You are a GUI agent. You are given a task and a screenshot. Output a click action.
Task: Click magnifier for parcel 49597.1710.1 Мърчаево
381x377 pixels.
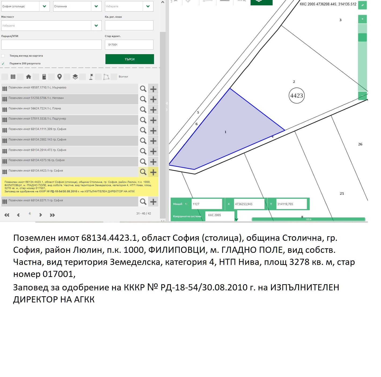point(143,89)
